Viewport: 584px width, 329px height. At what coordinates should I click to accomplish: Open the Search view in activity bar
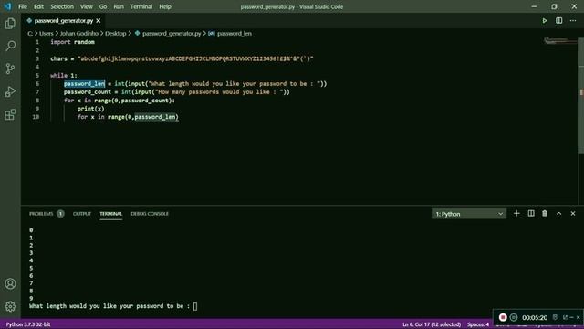point(10,46)
